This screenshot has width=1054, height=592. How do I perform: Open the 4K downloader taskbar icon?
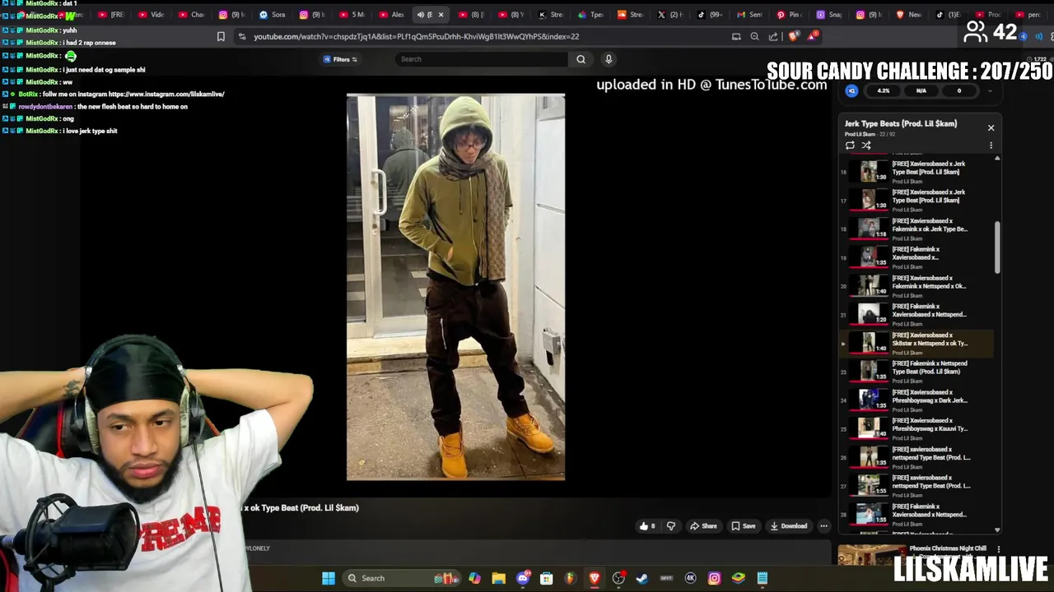pos(690,578)
